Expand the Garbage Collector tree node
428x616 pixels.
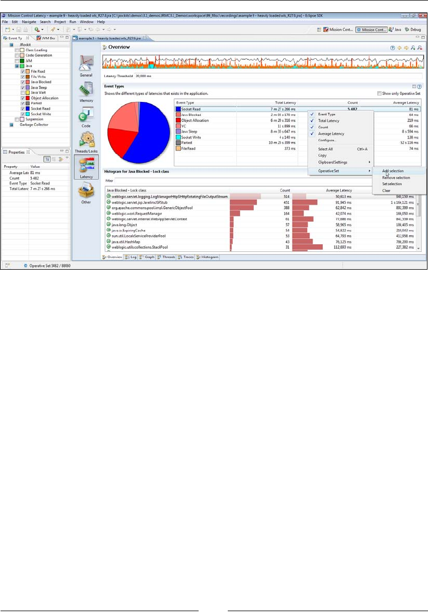(11, 125)
